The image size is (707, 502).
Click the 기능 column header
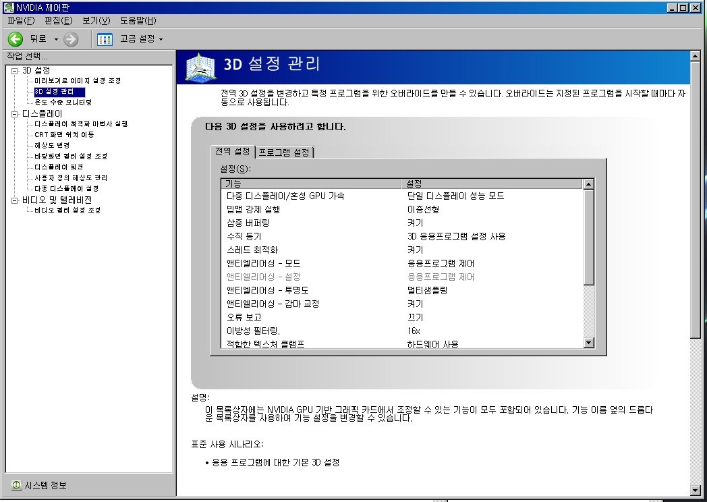(x=311, y=184)
